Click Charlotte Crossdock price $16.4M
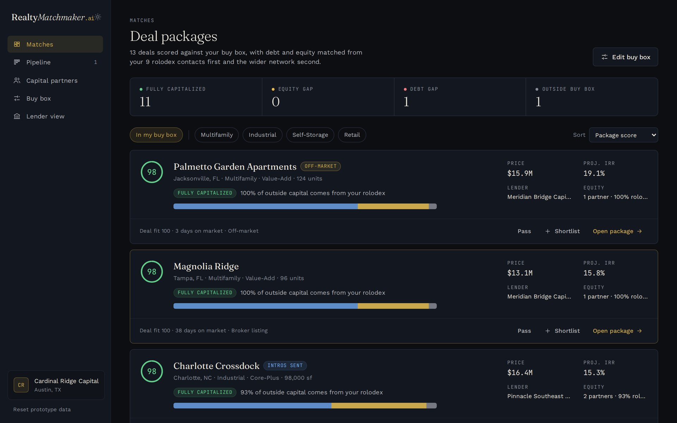 (520, 373)
